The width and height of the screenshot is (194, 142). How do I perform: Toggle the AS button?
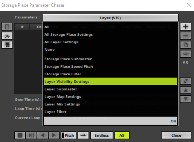[x=122, y=135]
